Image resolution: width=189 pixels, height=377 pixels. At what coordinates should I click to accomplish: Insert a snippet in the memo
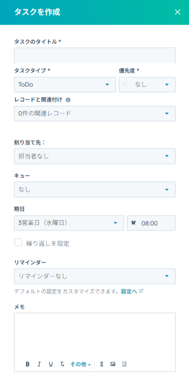[124, 364]
